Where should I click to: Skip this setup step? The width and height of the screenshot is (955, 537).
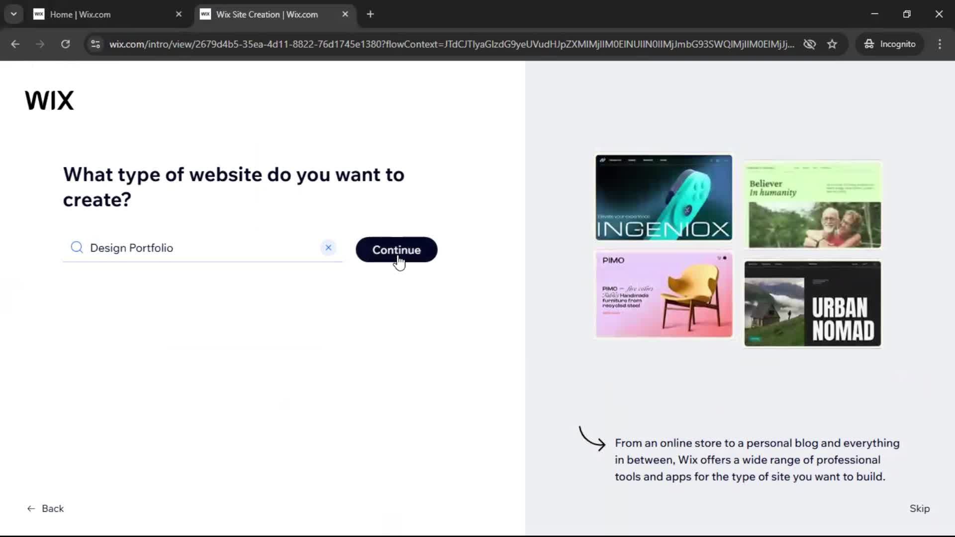pyautogui.click(x=920, y=508)
